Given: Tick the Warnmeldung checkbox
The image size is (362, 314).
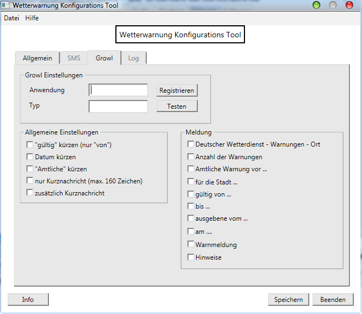Looking at the screenshot, I should [x=191, y=244].
